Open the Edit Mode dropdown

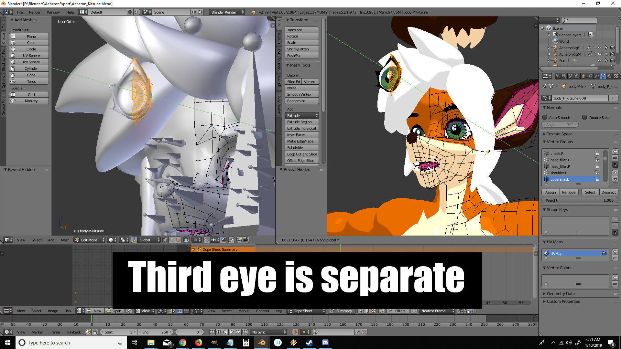point(90,240)
